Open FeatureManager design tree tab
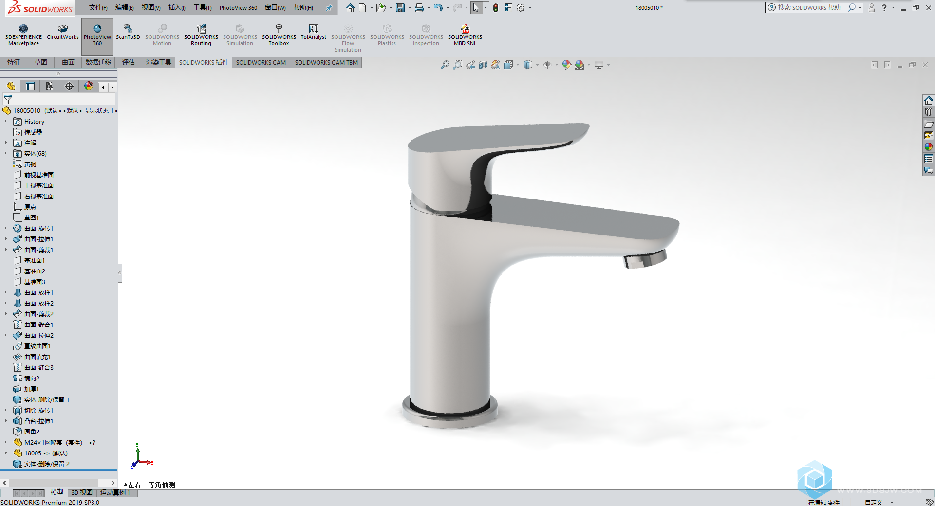935x506 pixels. pyautogui.click(x=11, y=86)
